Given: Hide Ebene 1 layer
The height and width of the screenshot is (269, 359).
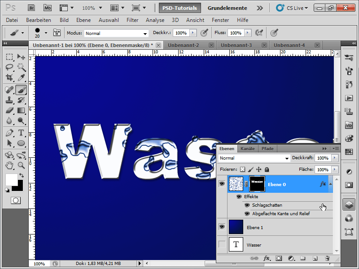Looking at the screenshot, I should point(222,227).
